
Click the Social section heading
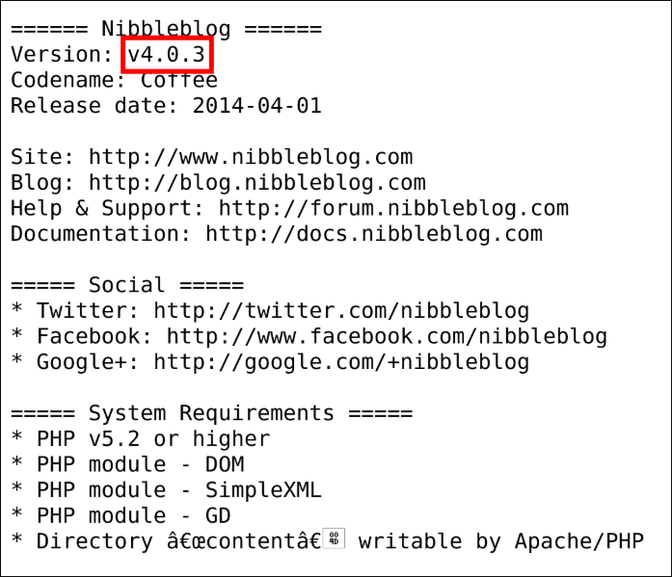(x=126, y=285)
